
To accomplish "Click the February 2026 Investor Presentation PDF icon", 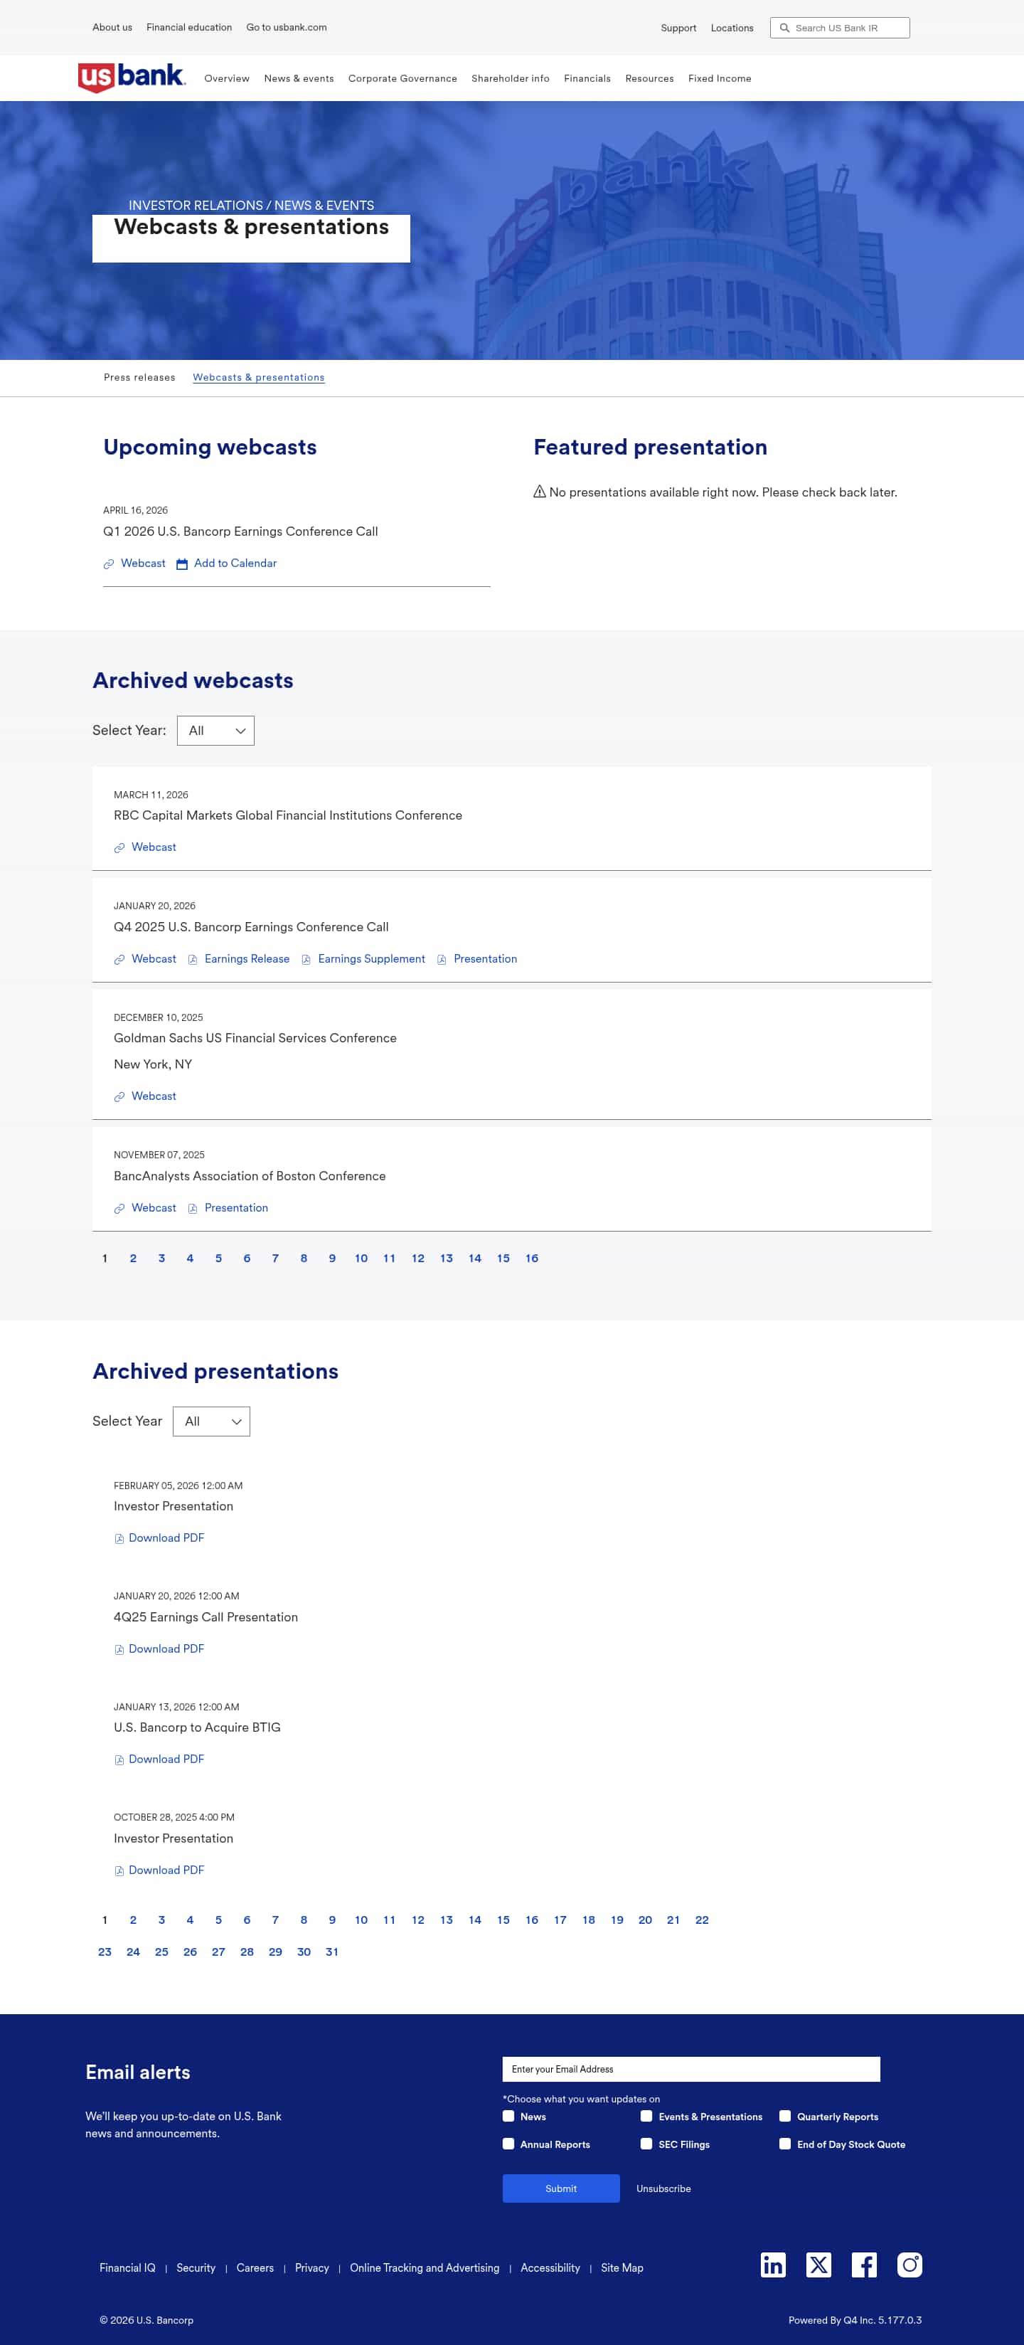I will click(119, 1538).
